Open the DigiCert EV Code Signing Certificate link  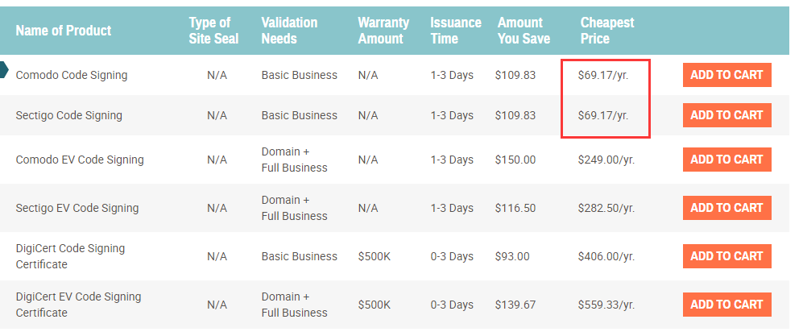tap(78, 305)
